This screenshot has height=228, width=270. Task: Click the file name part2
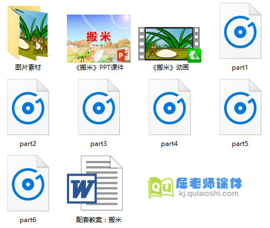click(28, 144)
